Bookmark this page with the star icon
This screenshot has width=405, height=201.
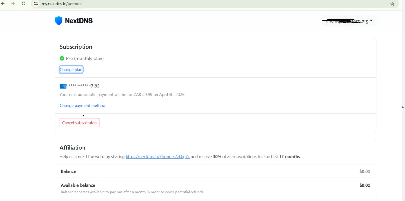click(392, 4)
